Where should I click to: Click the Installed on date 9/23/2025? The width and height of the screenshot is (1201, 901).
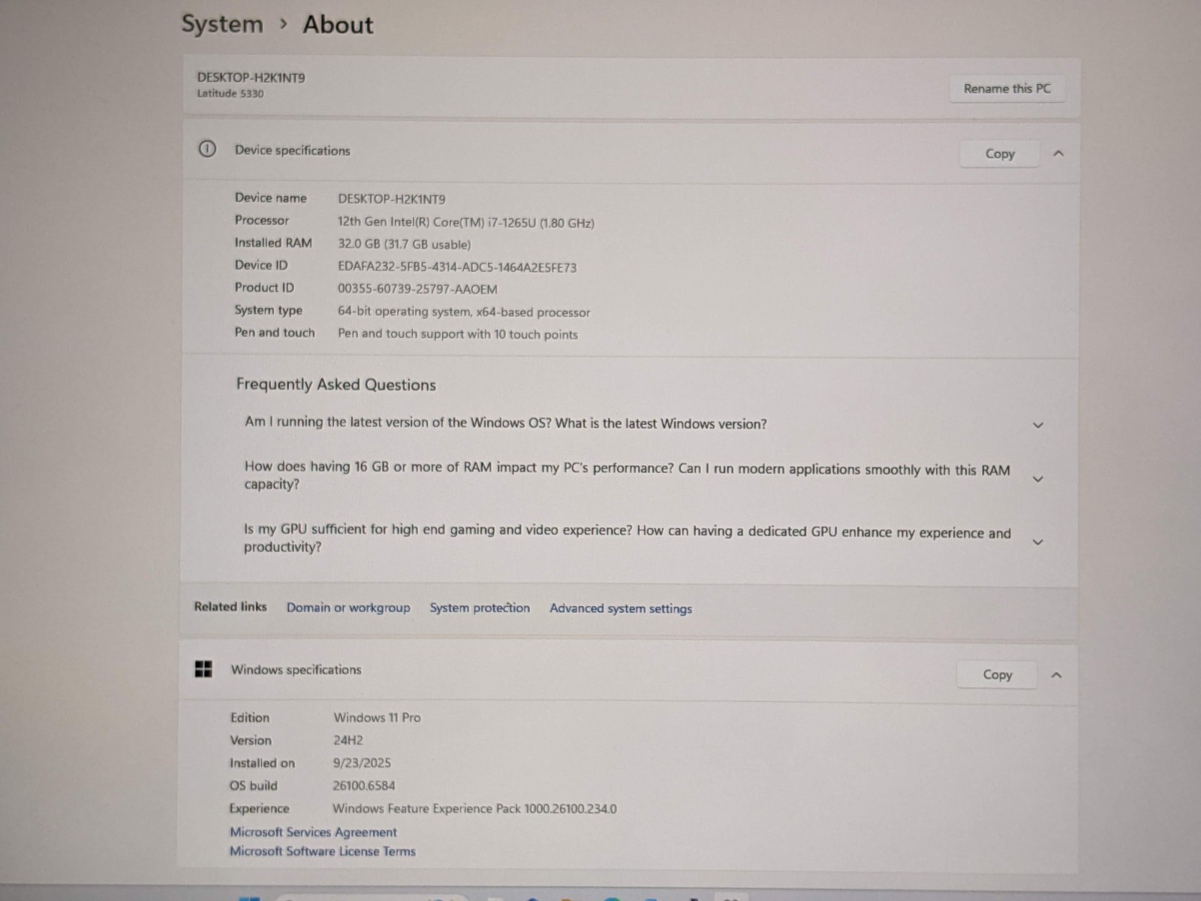(362, 763)
